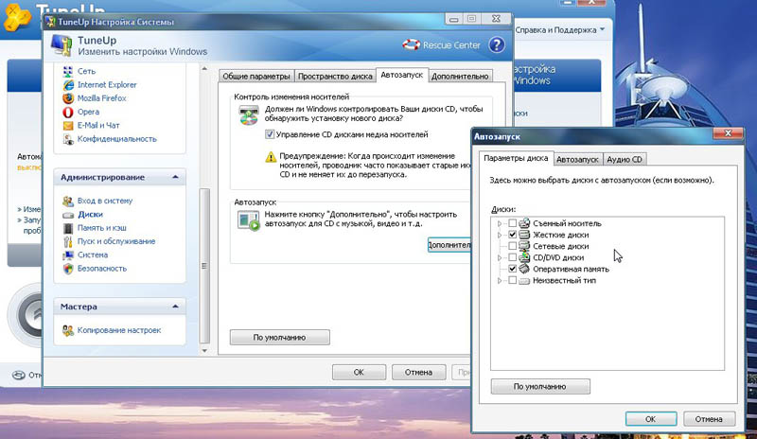Click the E-Mail и Чат envelope icon
Viewport: 757px width, 439px height.
click(x=68, y=125)
